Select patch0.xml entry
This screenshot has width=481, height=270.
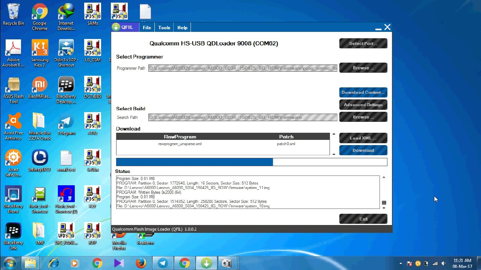click(286, 144)
